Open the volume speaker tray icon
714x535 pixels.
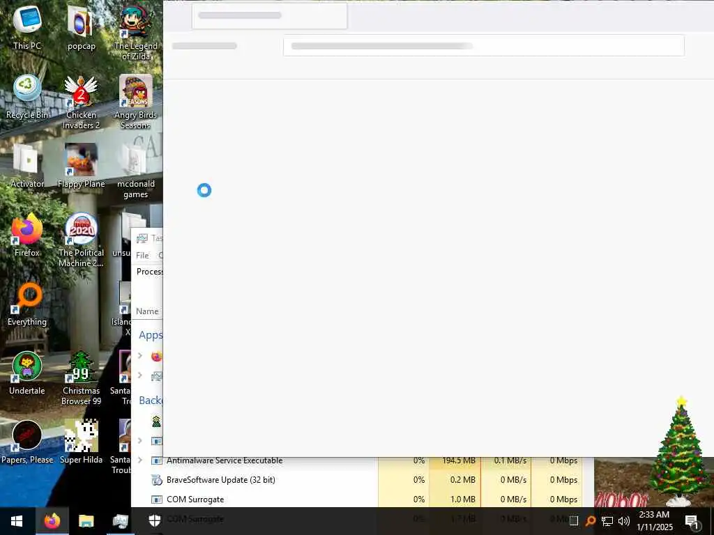click(624, 521)
